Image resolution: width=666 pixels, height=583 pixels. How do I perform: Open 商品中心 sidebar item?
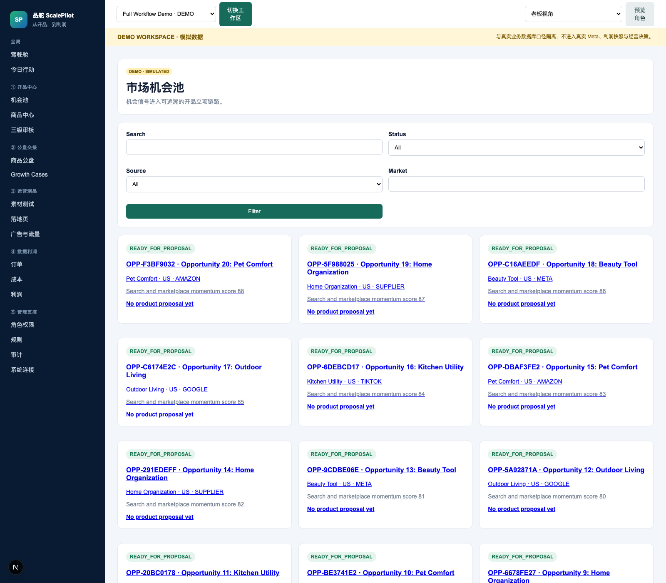[x=22, y=115]
